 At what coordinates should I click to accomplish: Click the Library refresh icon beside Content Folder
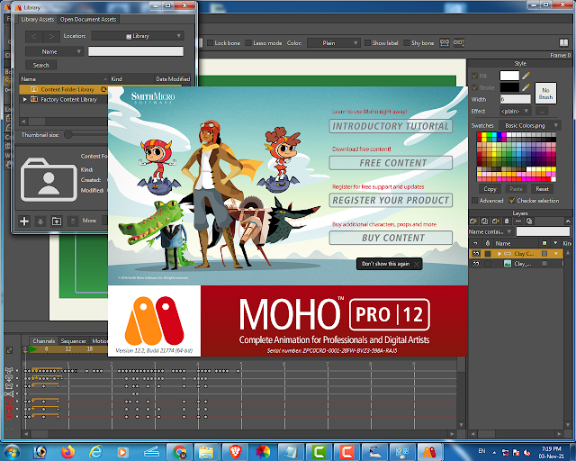(x=103, y=89)
